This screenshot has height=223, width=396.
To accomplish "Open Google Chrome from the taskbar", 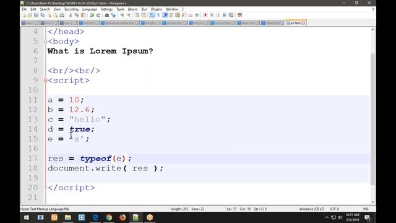I will [x=109, y=217].
